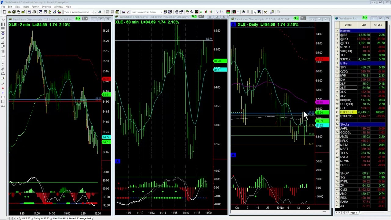Select the horizontal double arrow tool
Viewport: 391px width, 220px height.
[x=3, y=60]
